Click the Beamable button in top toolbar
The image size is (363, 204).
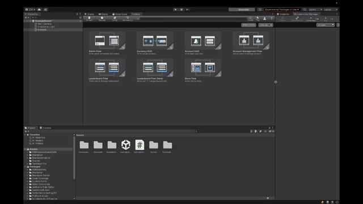[242, 10]
